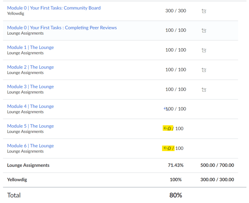Open scoring details icon for Community Board row

click(204, 11)
